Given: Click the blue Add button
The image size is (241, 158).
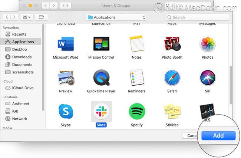Looking at the screenshot, I should 218,135.
